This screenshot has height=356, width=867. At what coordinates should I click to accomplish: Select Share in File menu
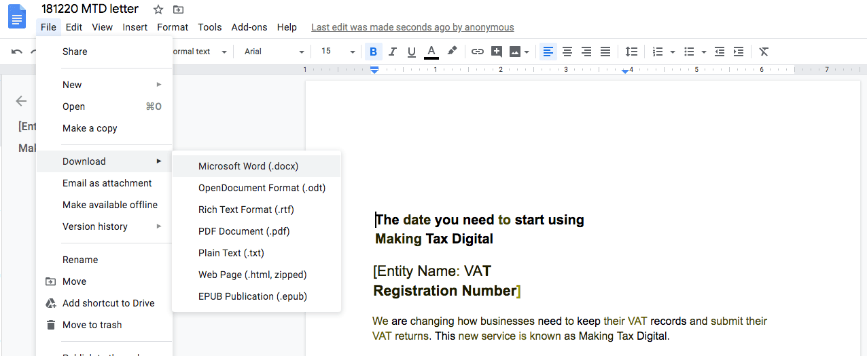[x=105, y=52]
